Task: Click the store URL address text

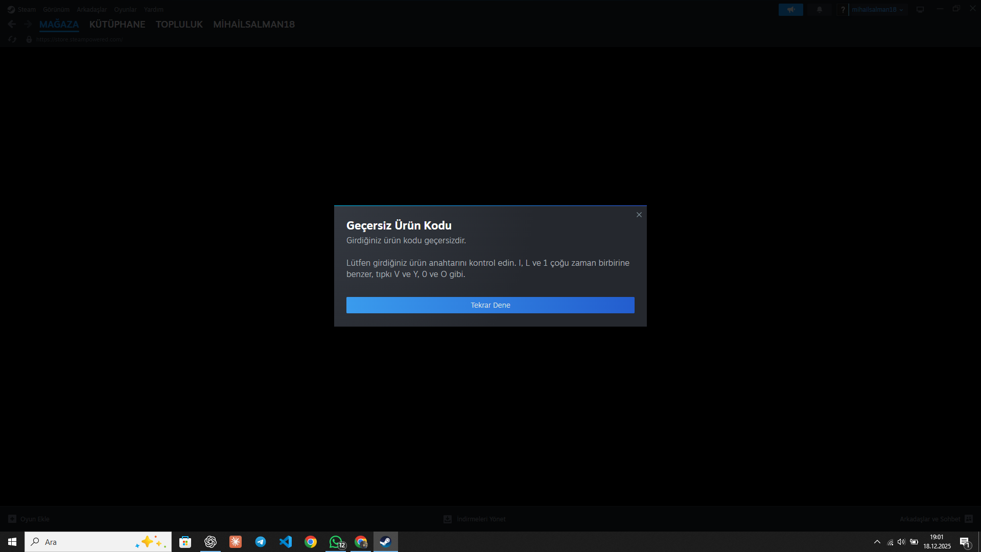Action: pos(80,39)
